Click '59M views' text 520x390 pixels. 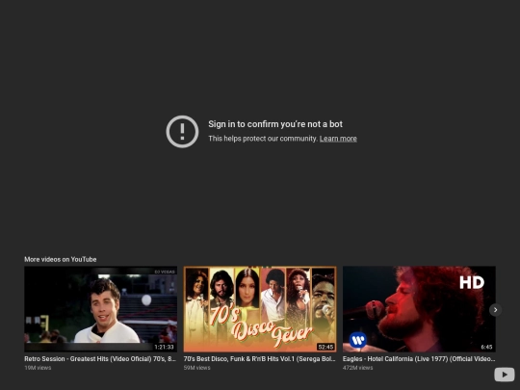[x=196, y=368]
